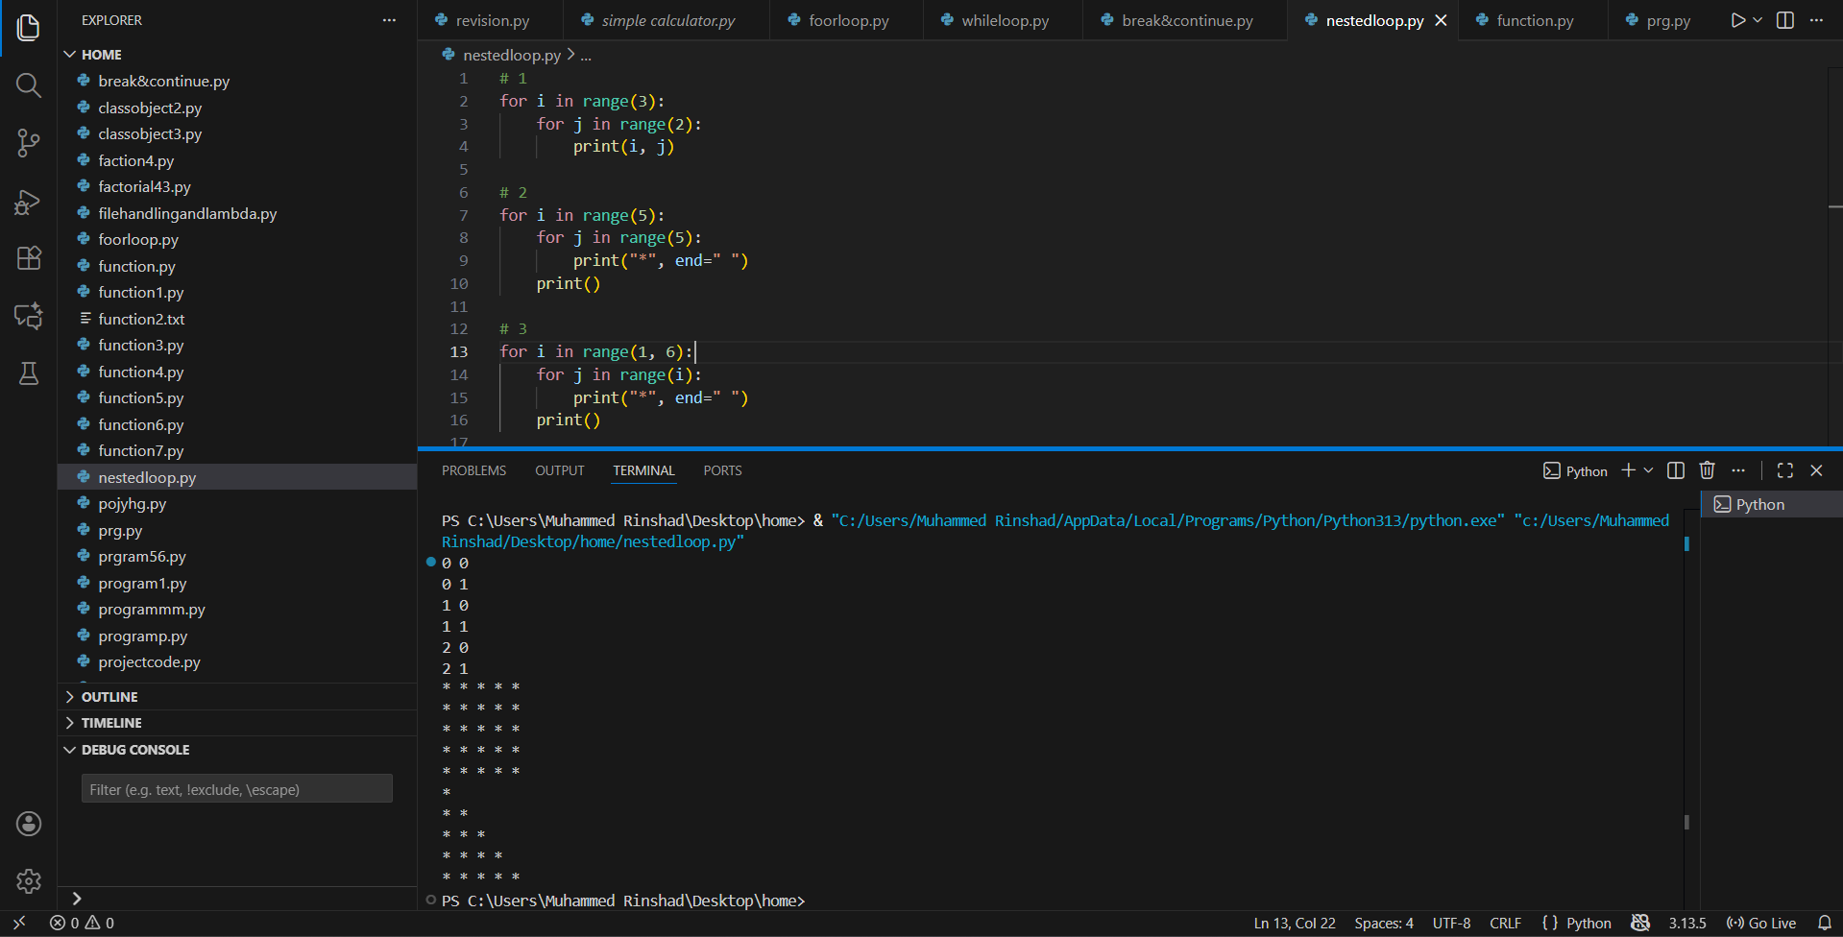Select Python version 3.13.5 in status bar

(x=1686, y=923)
